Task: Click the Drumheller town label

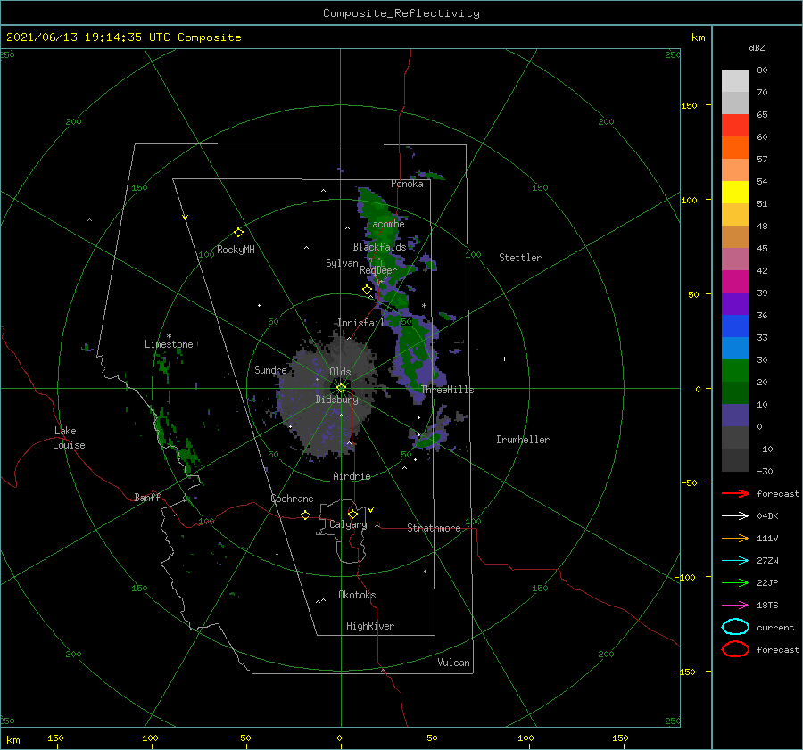Action: click(523, 440)
